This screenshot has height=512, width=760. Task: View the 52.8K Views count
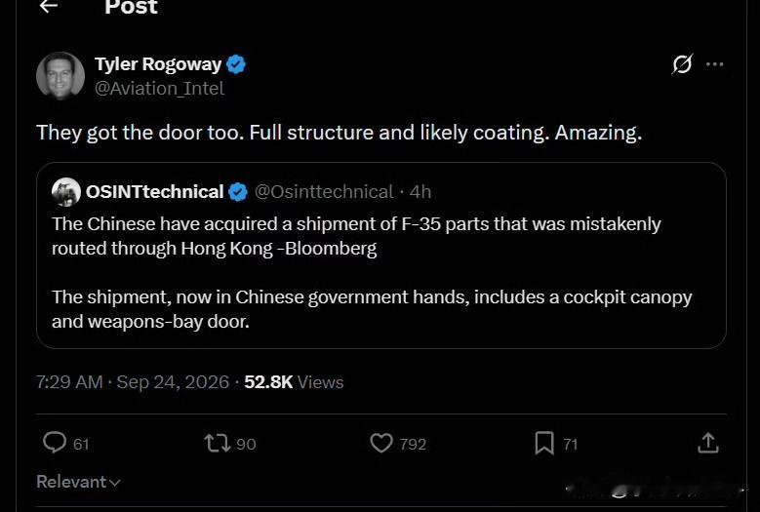[x=294, y=382]
